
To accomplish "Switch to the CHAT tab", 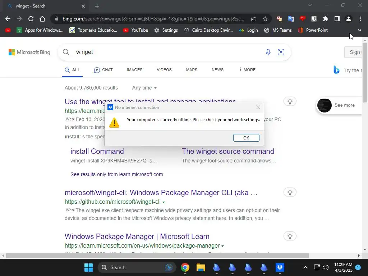I will point(103,70).
